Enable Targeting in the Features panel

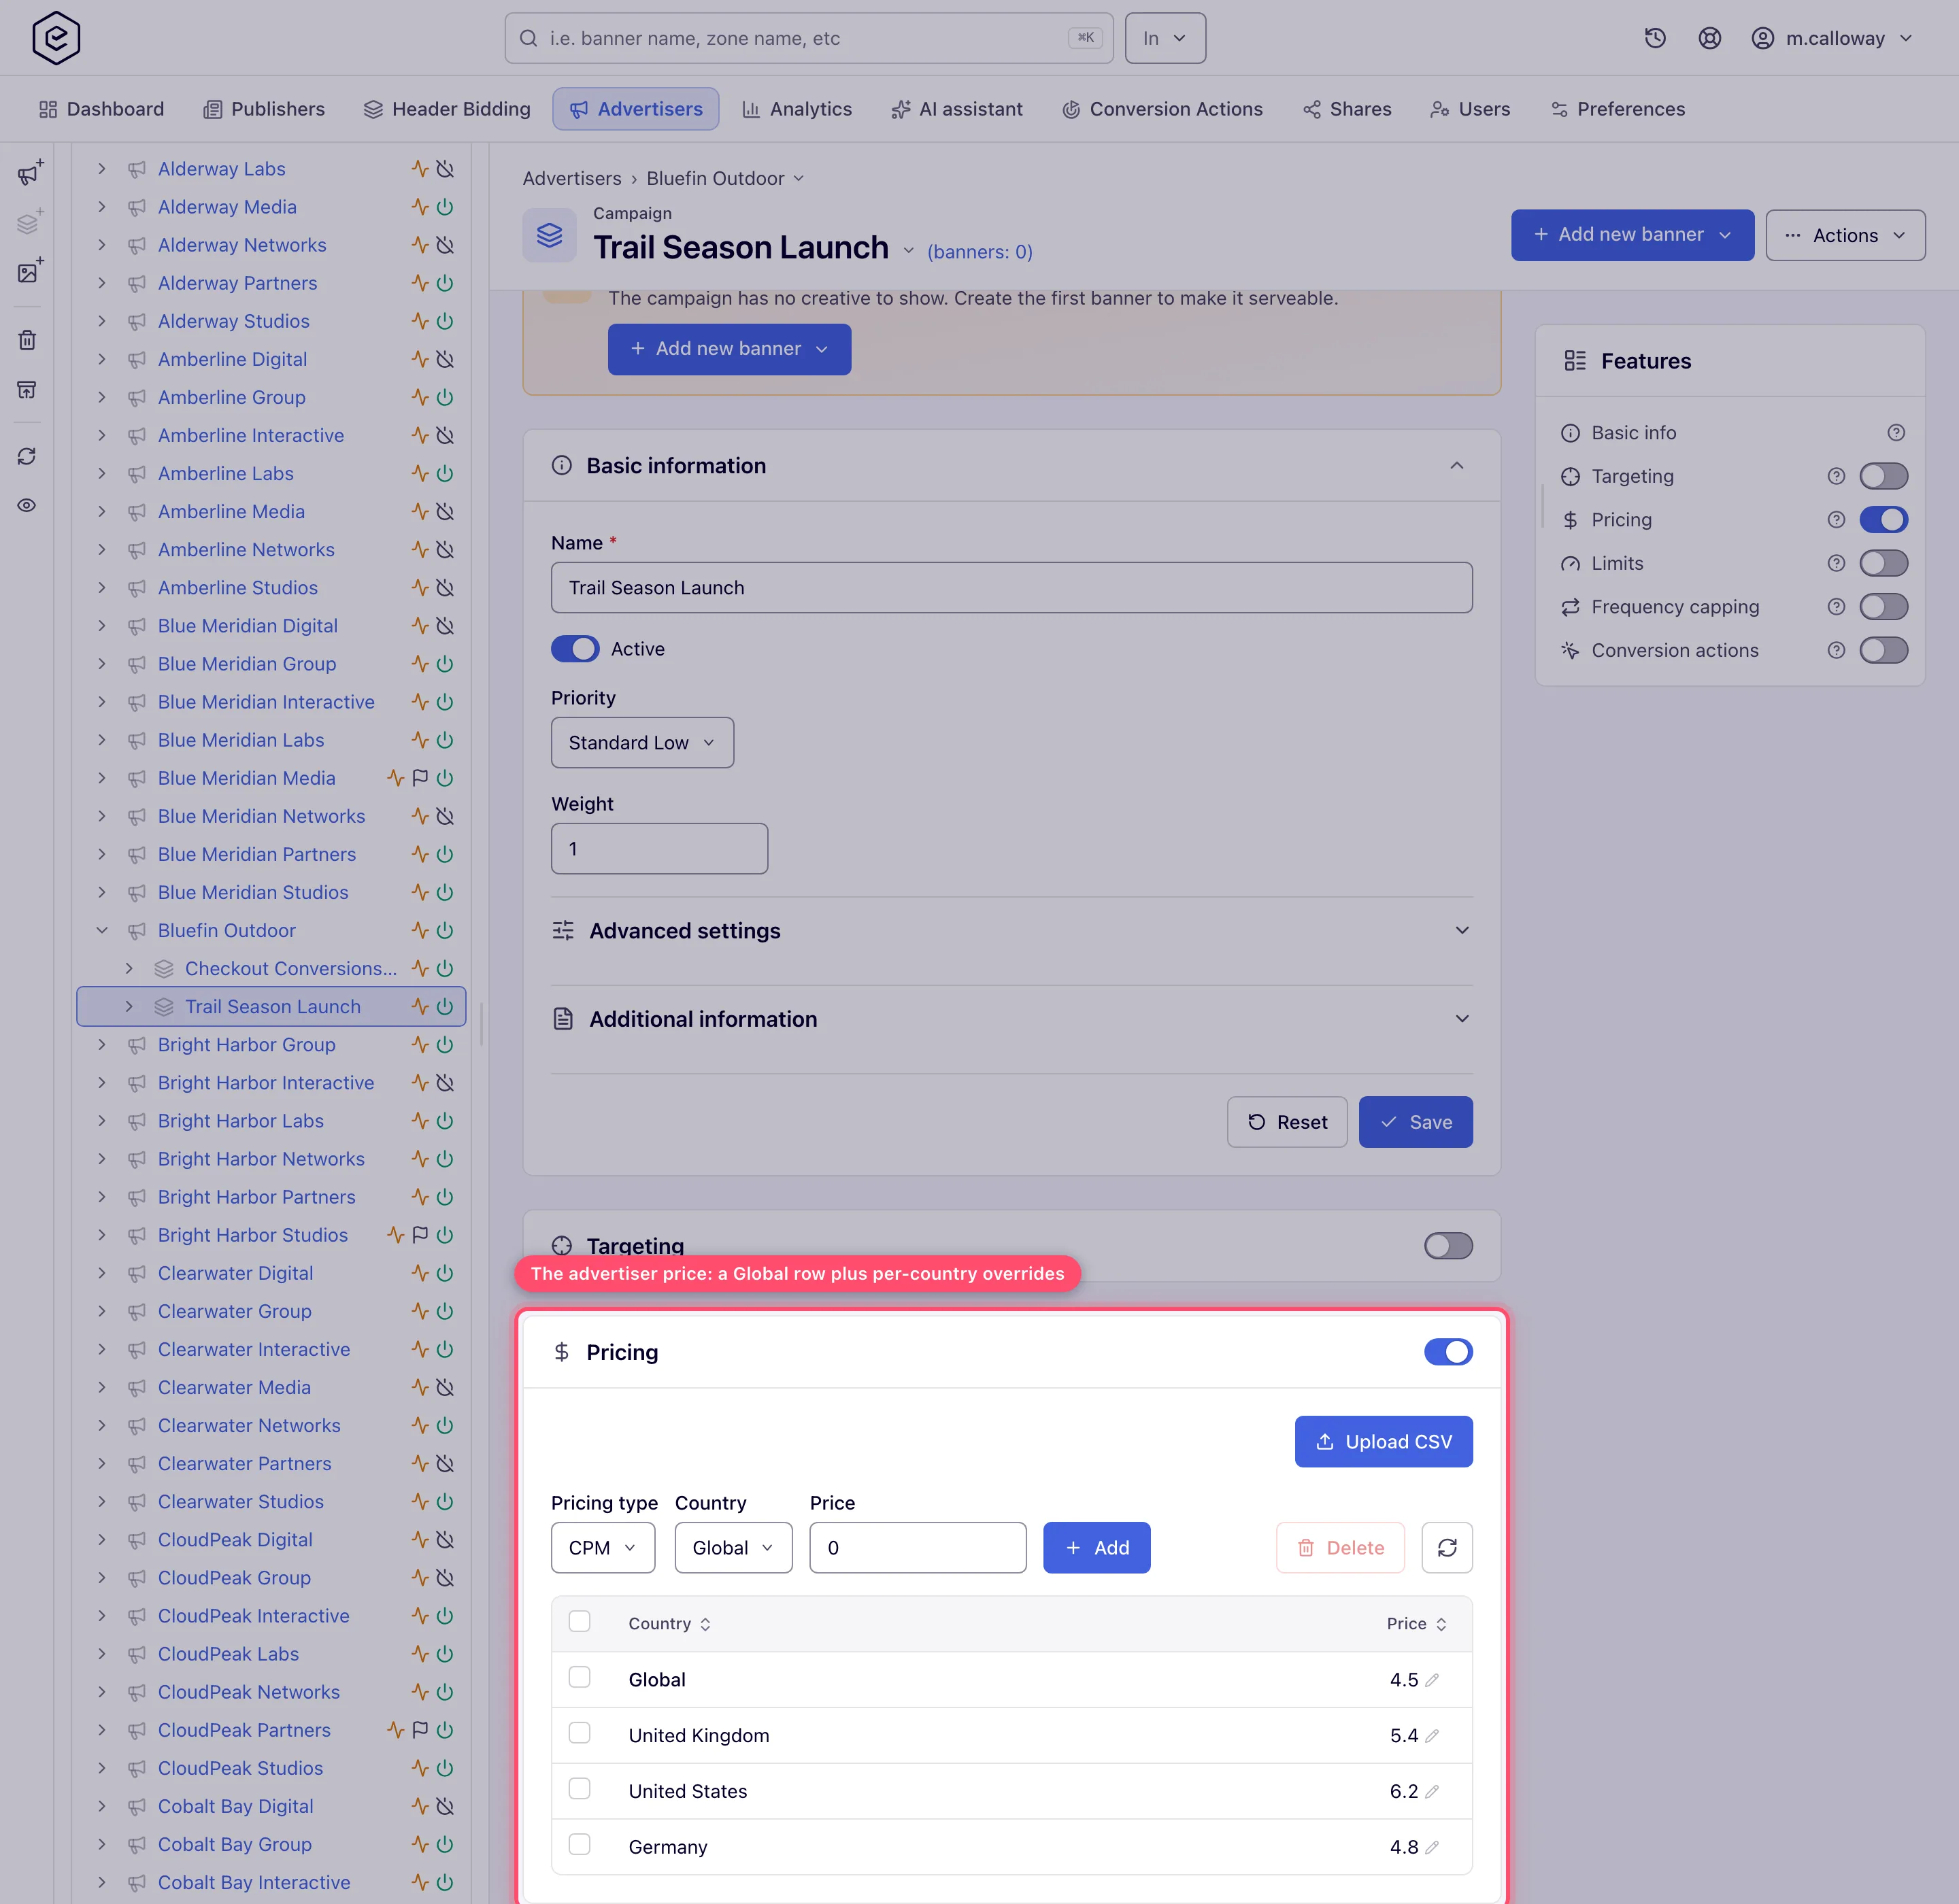(1883, 476)
